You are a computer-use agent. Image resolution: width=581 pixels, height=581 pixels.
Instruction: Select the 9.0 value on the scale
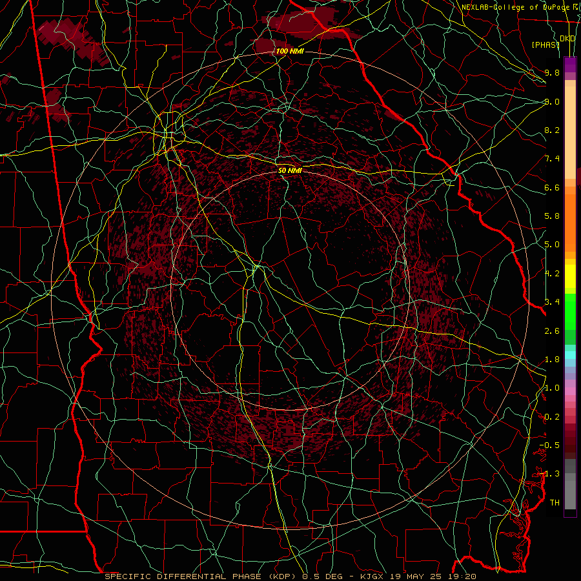click(552, 101)
